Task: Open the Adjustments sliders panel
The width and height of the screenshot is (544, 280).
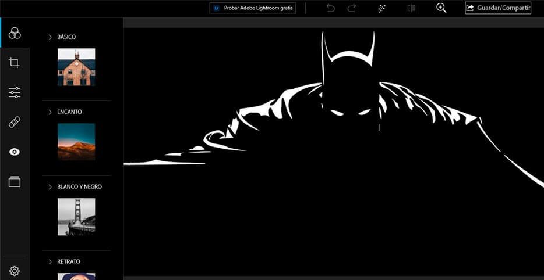Action: [15, 92]
